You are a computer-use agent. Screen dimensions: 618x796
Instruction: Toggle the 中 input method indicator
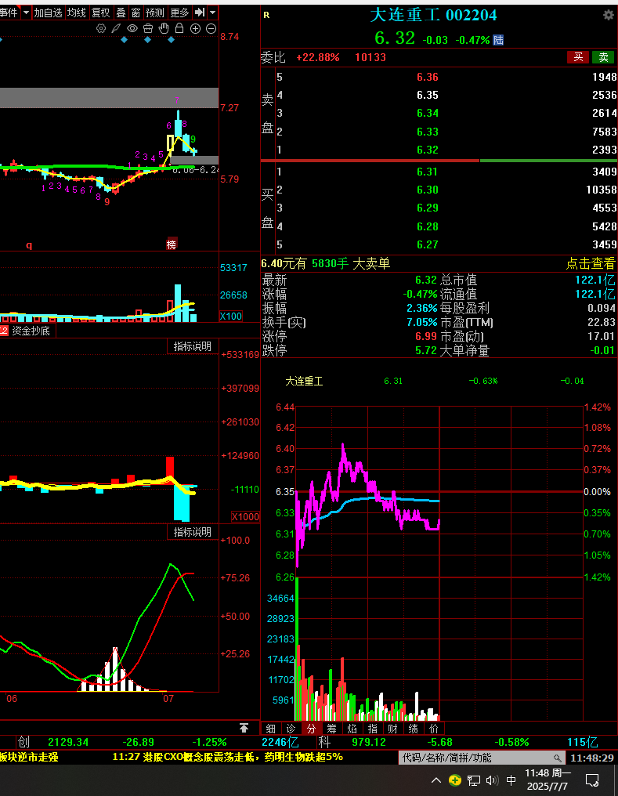click(511, 780)
